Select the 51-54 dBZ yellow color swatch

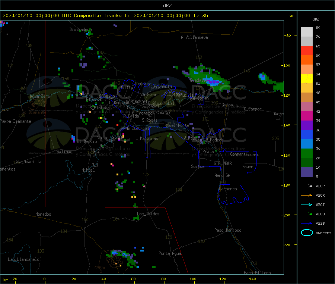307,79
